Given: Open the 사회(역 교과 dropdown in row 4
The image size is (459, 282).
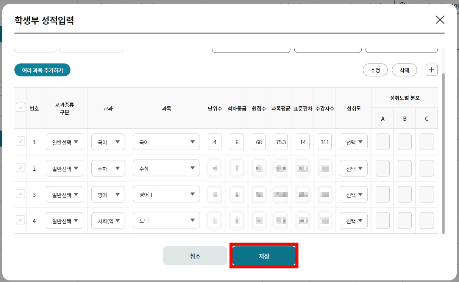Looking at the screenshot, I should point(108,221).
